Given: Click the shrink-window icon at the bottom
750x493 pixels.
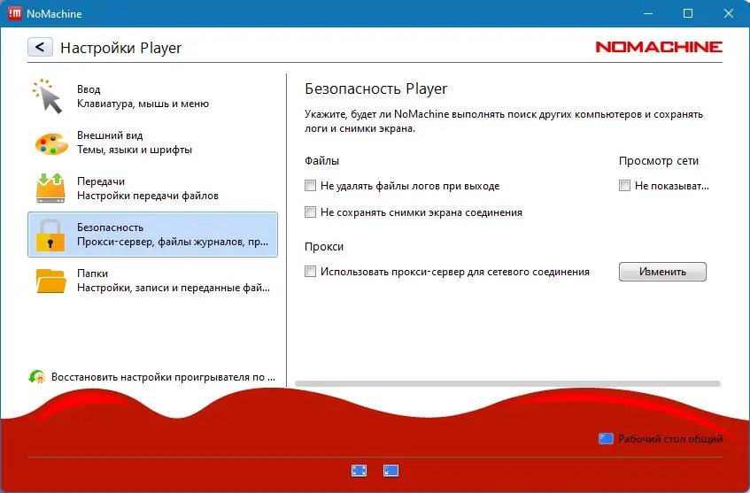Looking at the screenshot, I should coord(390,471).
